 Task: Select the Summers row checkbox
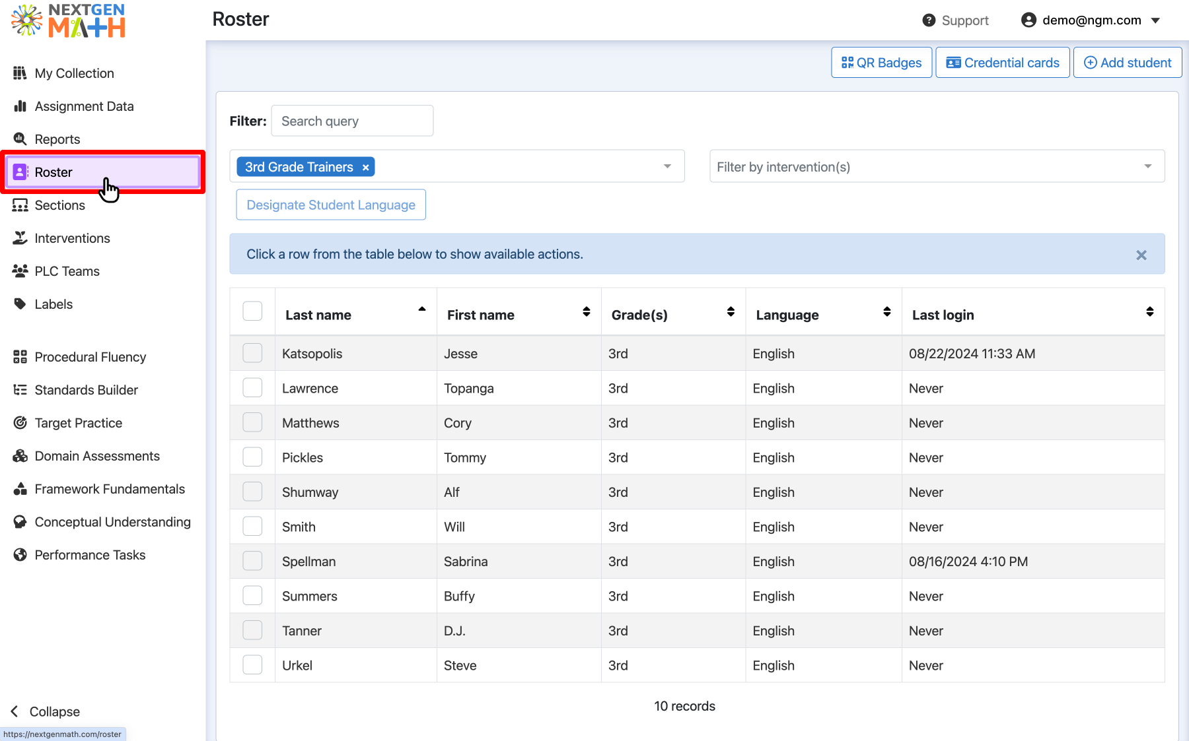(252, 595)
